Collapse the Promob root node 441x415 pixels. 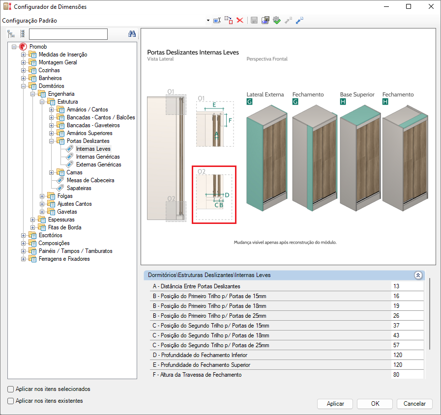[x=14, y=47]
